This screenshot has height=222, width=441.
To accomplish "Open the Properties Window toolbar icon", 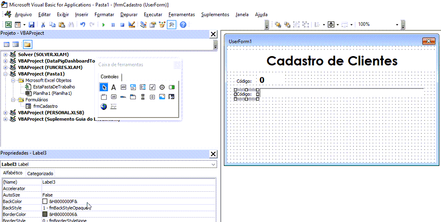I will point(152,25).
